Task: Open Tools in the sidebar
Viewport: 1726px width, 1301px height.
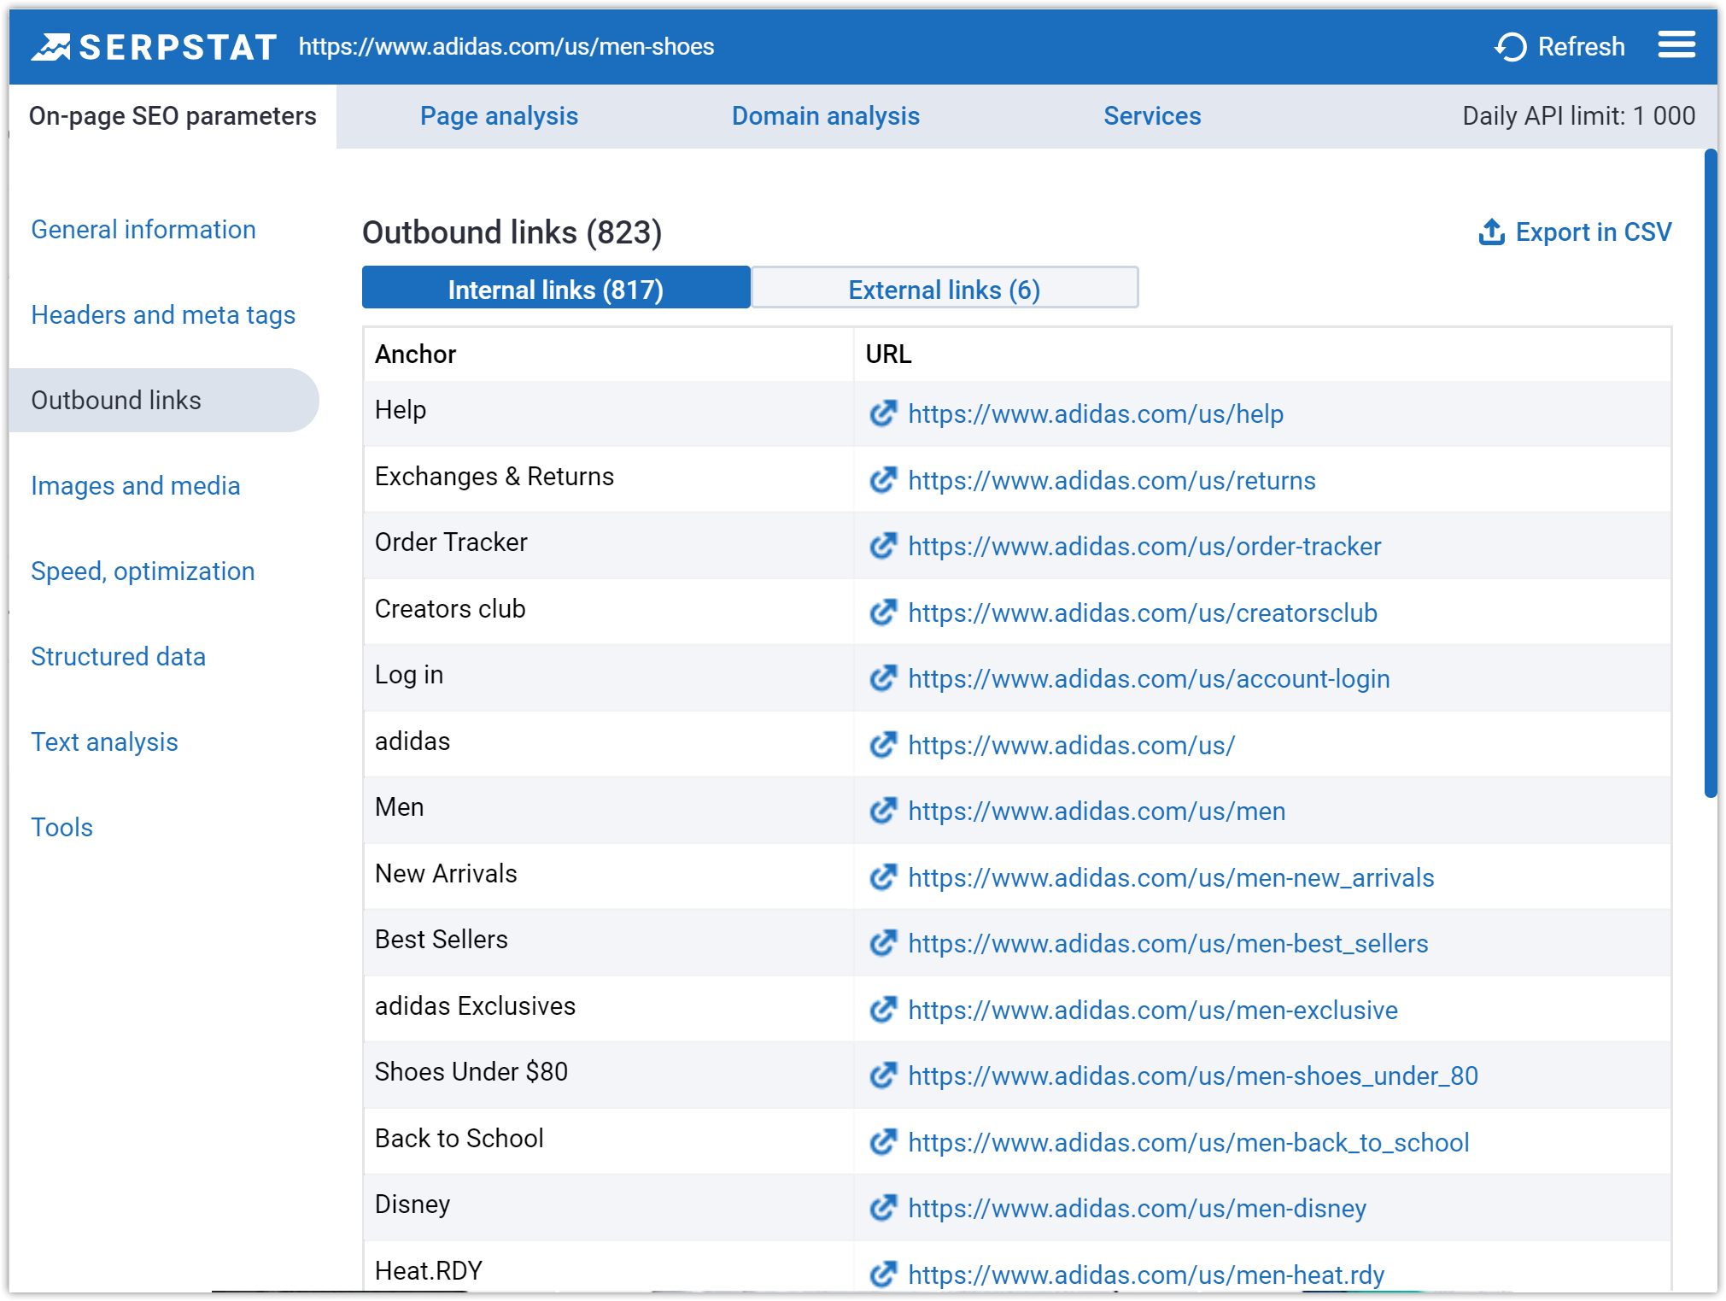Action: click(61, 828)
